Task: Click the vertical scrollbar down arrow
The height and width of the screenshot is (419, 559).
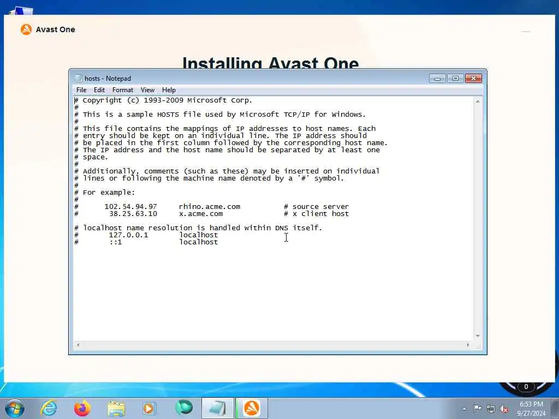Action: (478, 336)
